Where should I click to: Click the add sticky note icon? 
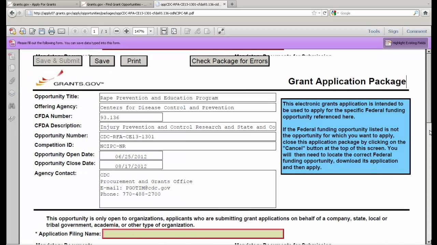(x=187, y=31)
